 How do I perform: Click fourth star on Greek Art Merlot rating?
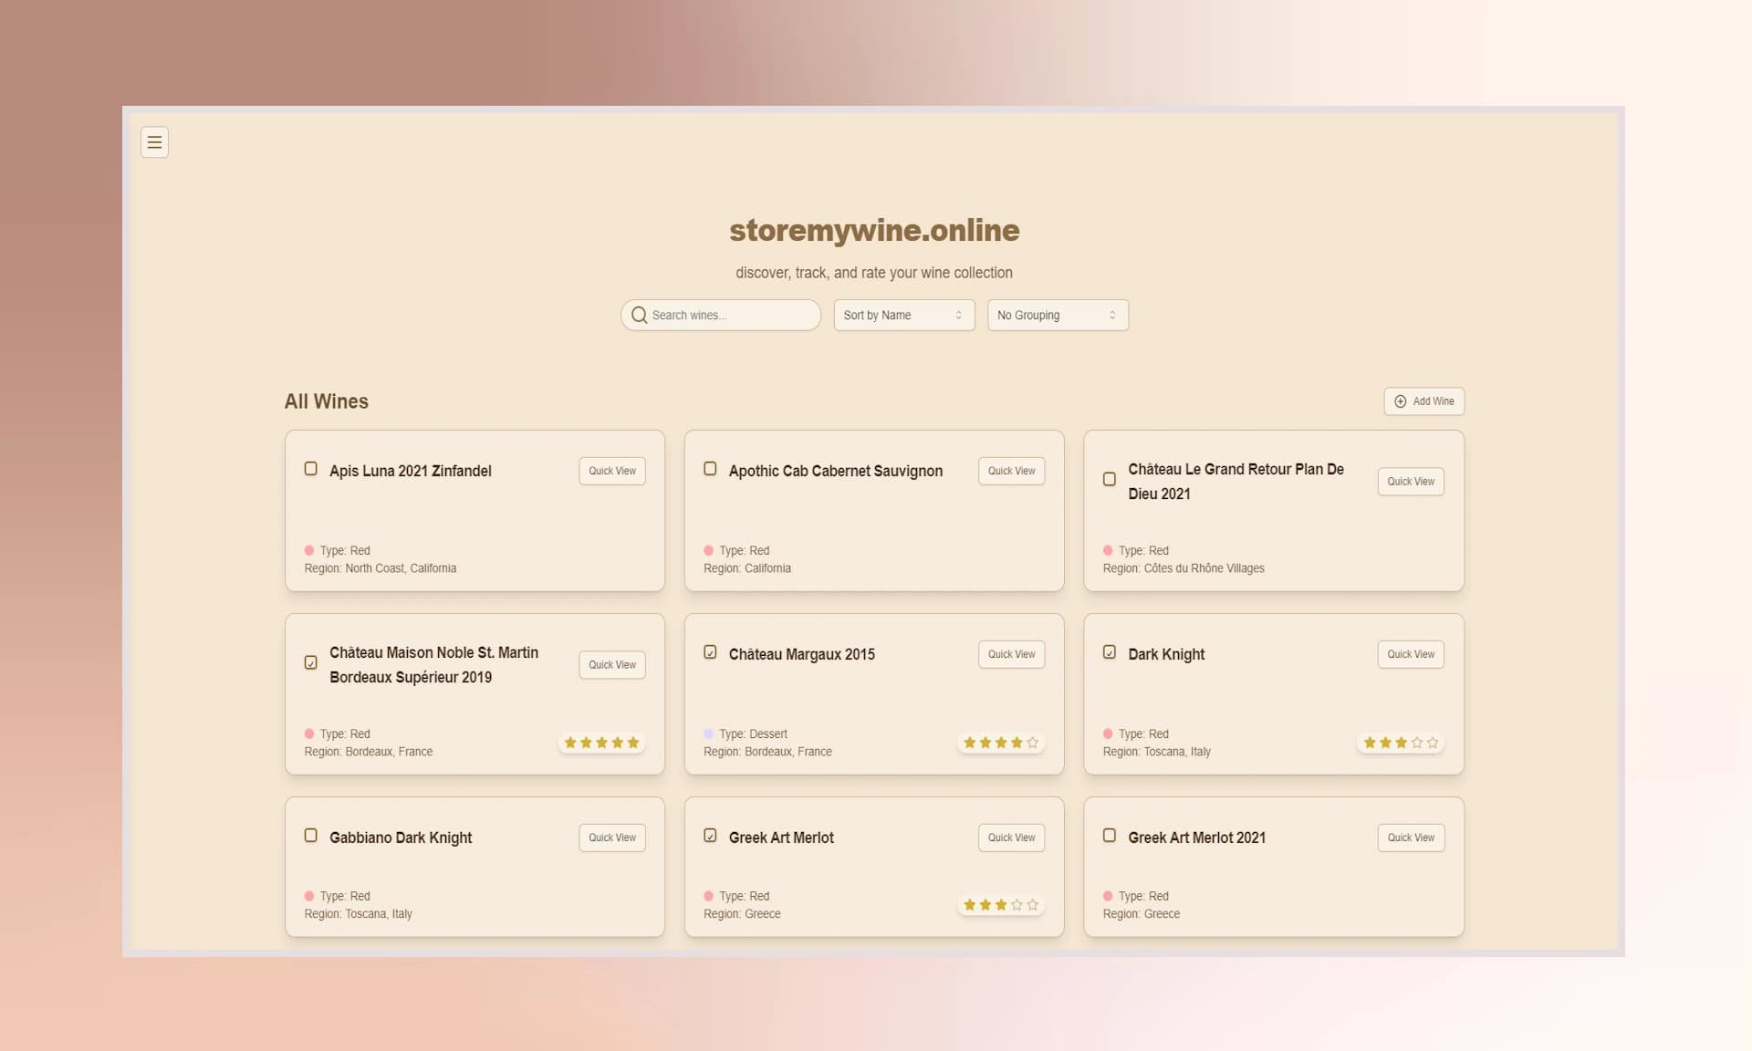pos(1017,905)
